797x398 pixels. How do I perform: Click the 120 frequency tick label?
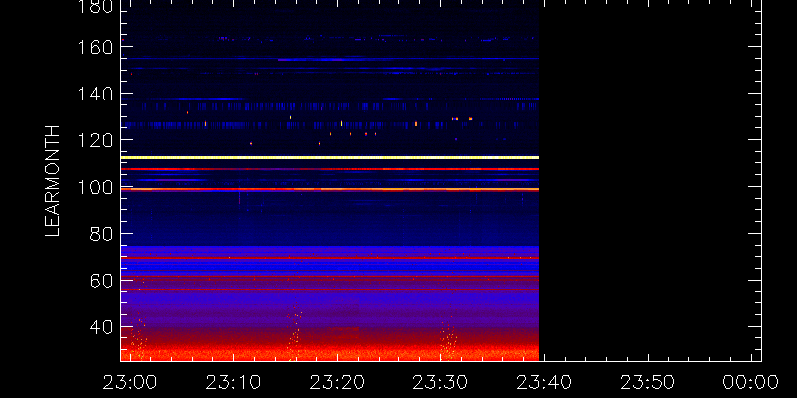[x=95, y=139]
